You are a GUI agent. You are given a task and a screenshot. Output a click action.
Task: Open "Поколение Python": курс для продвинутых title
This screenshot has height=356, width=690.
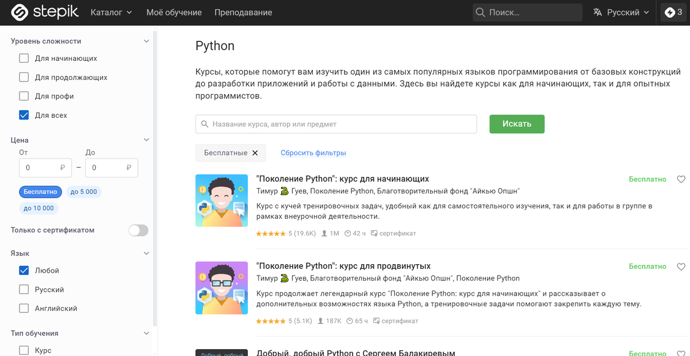(343, 266)
